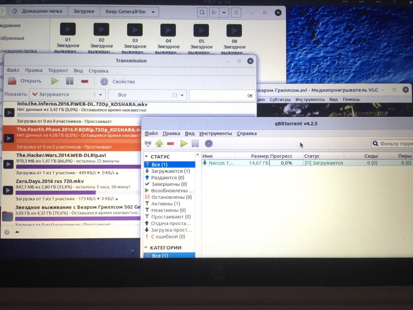Viewport: 413px width, 310px height.
Task: Add torrent file with green plus in qBittorrent
Action: pos(159,144)
